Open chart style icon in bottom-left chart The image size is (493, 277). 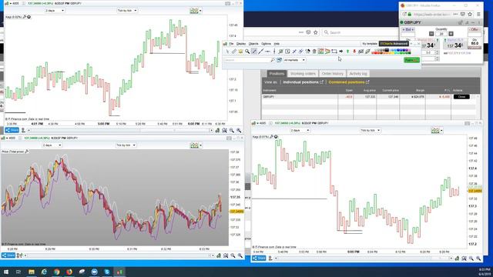(194, 145)
